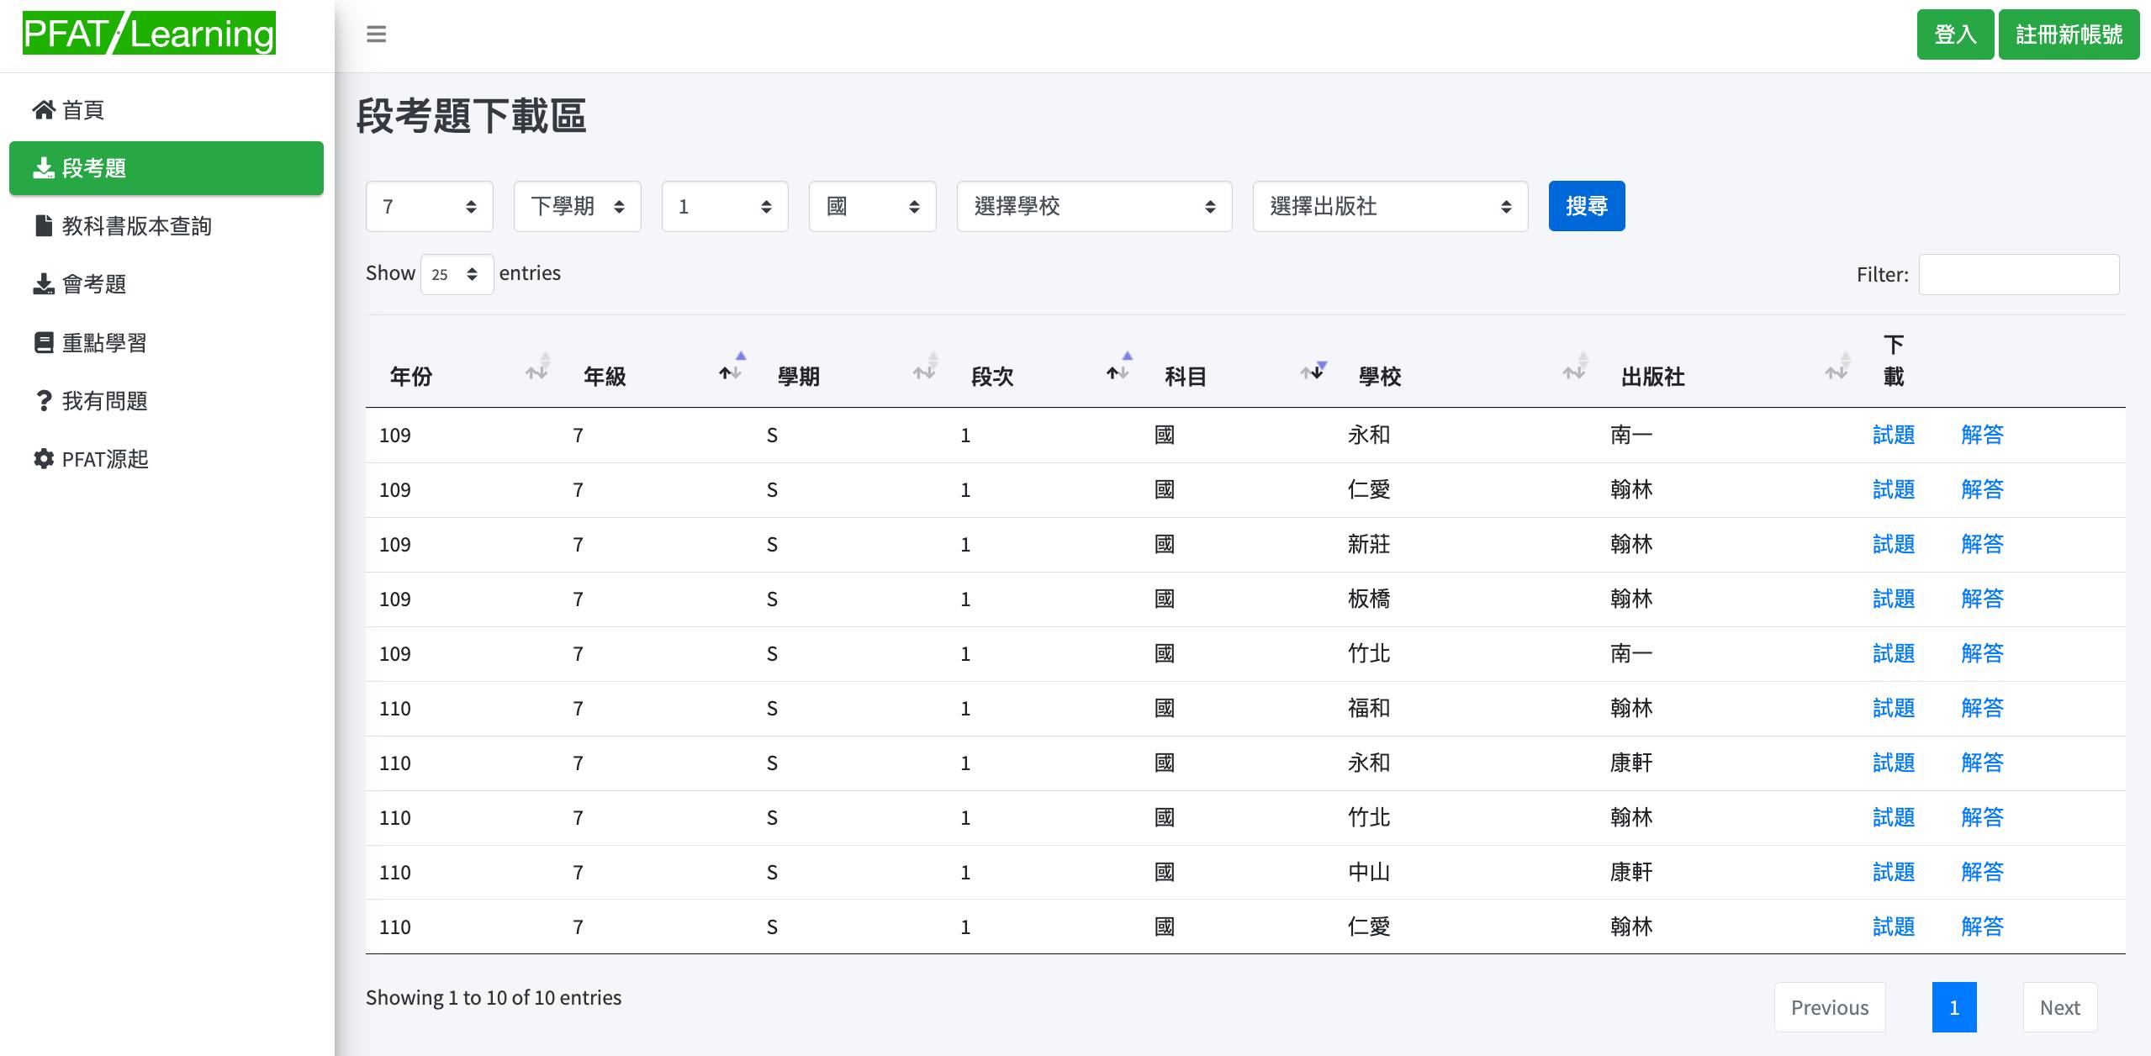Open 我有問題 sidebar item
The height and width of the screenshot is (1056, 2151).
coord(166,401)
